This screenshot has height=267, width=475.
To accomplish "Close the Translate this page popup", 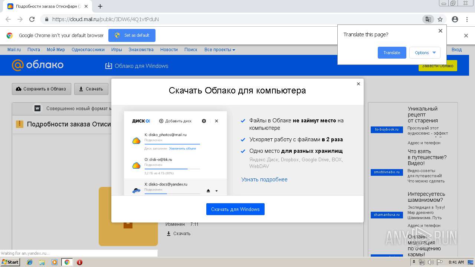I will 440,31.
